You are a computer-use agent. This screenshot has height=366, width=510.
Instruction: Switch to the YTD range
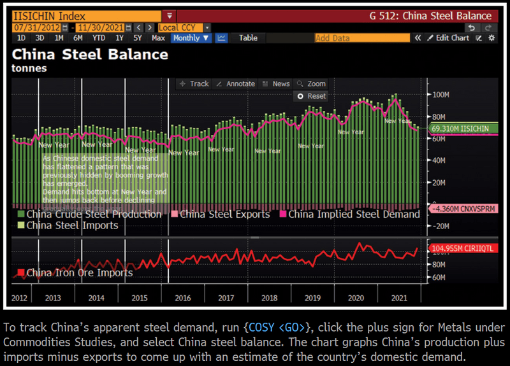[x=99, y=38]
